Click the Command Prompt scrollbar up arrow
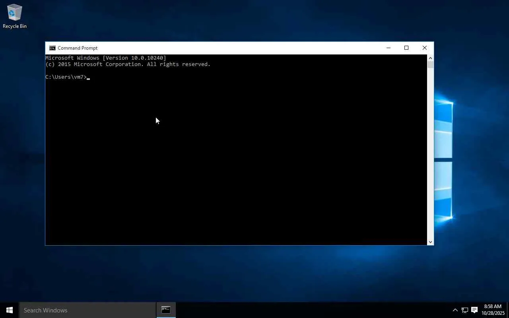This screenshot has height=318, width=509. (430, 58)
